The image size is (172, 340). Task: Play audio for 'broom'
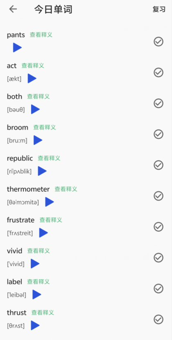pyautogui.click(x=38, y=140)
